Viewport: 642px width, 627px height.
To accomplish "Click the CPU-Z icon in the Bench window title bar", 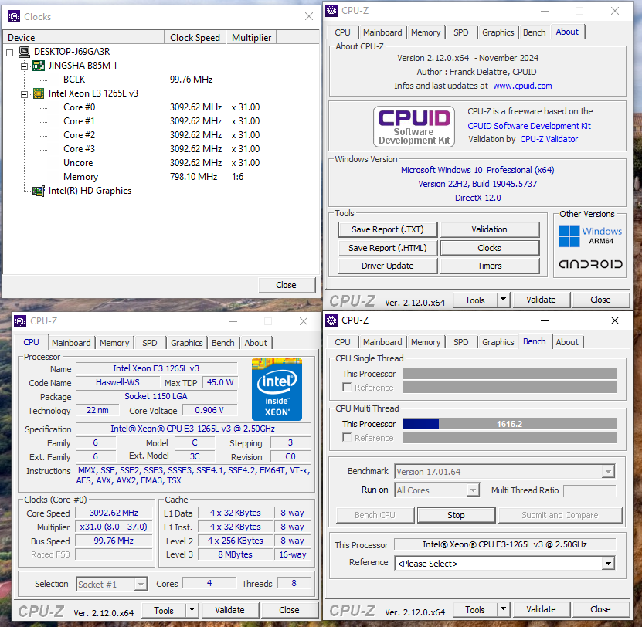I will (331, 320).
